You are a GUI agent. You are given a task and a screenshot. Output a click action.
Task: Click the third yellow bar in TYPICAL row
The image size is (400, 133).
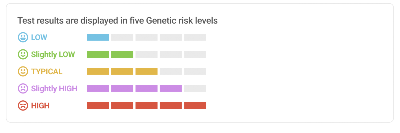(x=146, y=72)
